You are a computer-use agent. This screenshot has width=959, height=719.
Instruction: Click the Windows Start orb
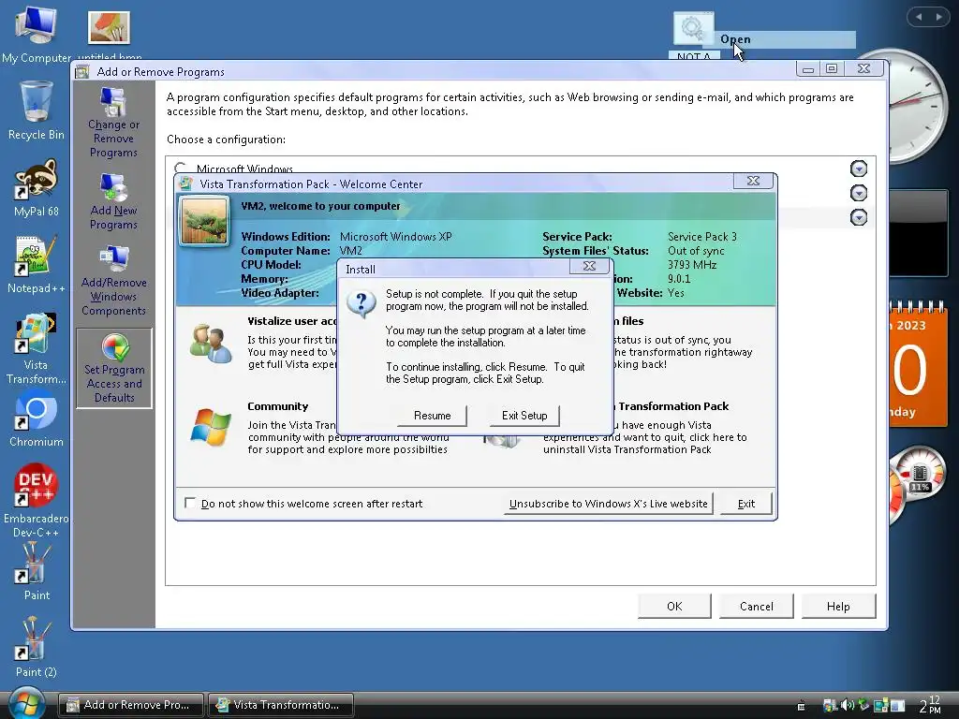(x=27, y=703)
